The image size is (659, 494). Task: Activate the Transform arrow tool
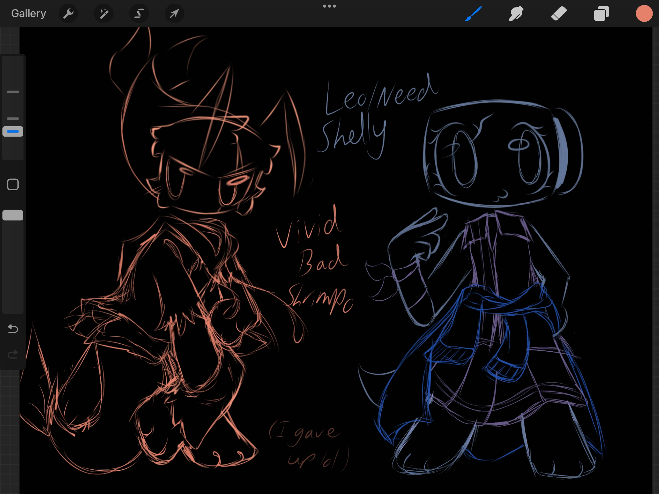(174, 13)
